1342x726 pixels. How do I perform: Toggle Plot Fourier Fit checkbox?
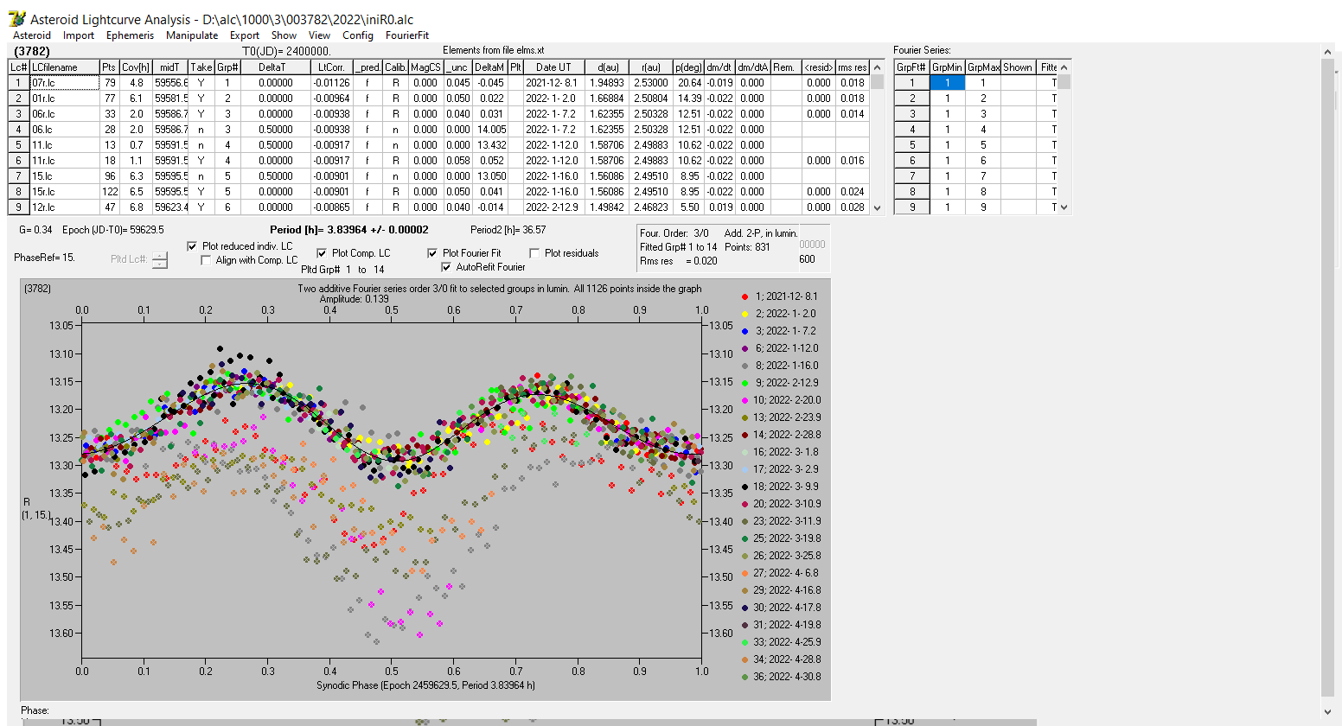(432, 253)
